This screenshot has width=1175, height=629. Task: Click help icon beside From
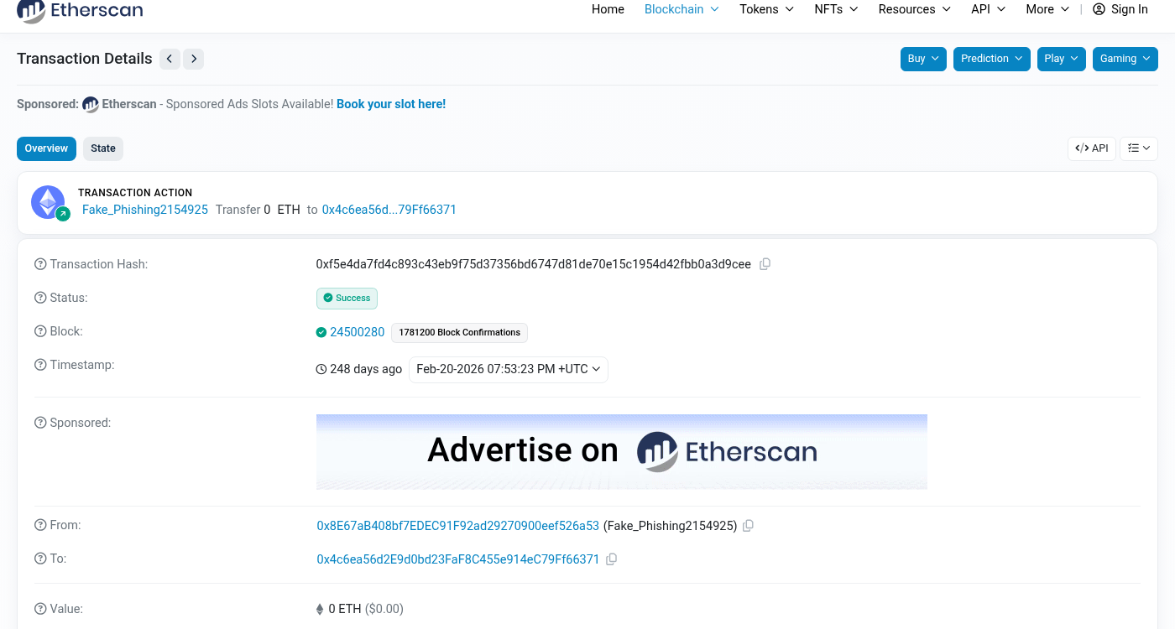click(x=40, y=525)
